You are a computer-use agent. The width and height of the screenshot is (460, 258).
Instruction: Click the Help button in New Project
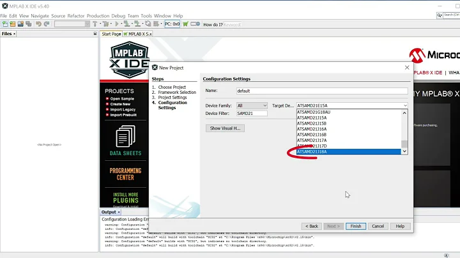[x=400, y=226]
